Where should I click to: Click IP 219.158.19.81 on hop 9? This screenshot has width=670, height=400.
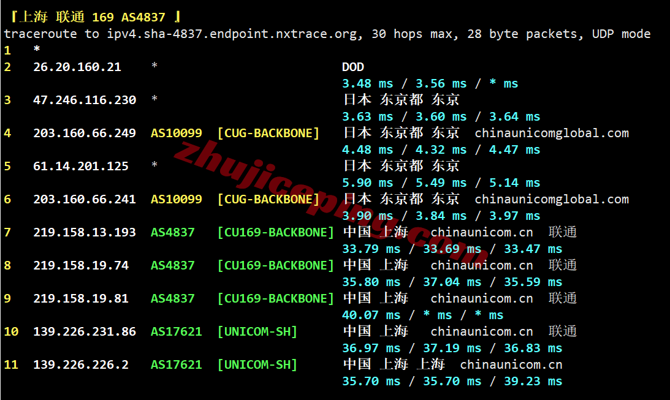click(81, 298)
